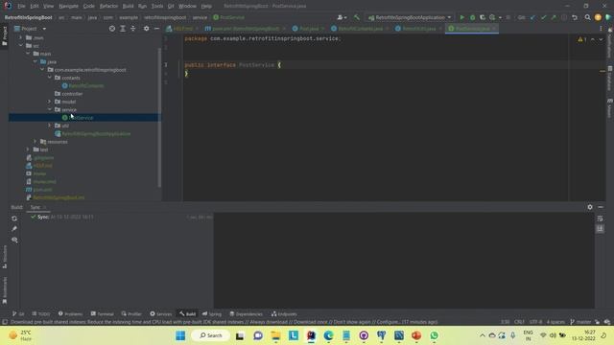Open Build panel settings gear
The image size is (614, 345).
[x=590, y=207]
